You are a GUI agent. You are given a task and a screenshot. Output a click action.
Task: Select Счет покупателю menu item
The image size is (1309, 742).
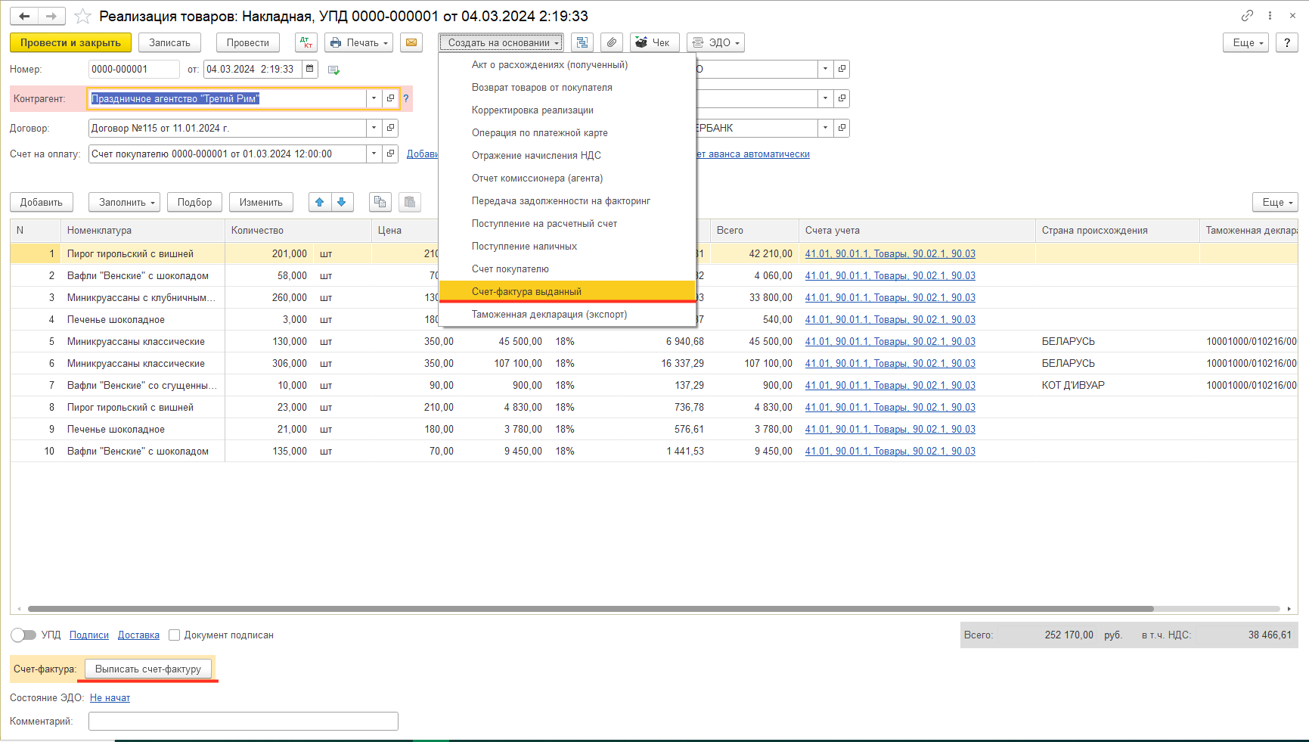[x=567, y=269]
